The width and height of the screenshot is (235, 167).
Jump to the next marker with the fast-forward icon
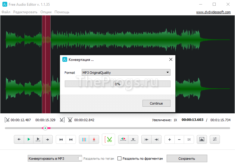(x=71, y=139)
